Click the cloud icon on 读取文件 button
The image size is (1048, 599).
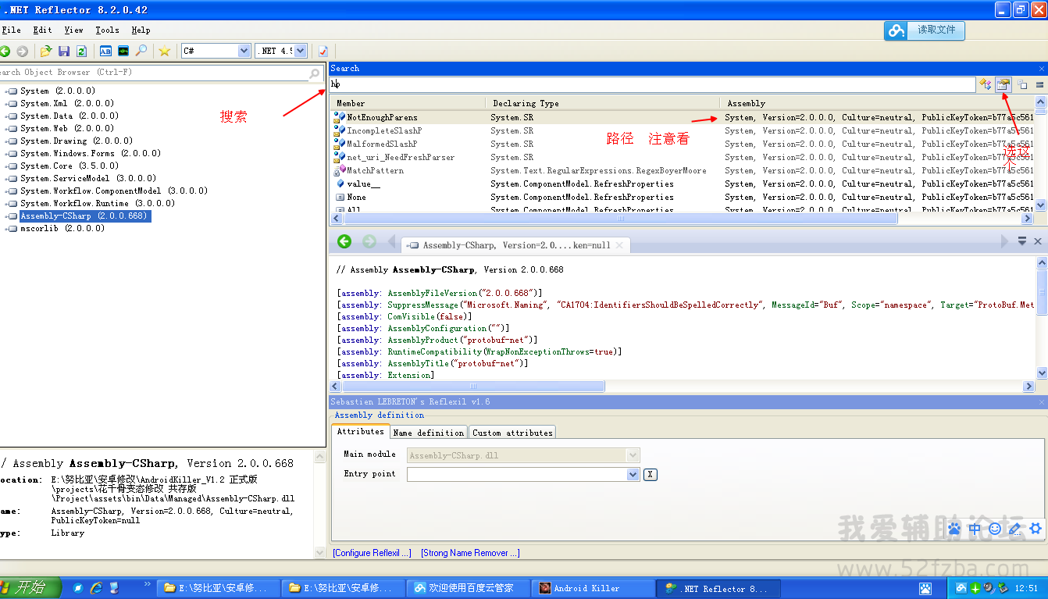pyautogui.click(x=897, y=30)
